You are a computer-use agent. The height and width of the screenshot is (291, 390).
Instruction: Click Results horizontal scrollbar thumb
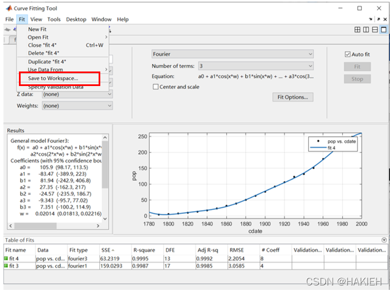pos(35,226)
